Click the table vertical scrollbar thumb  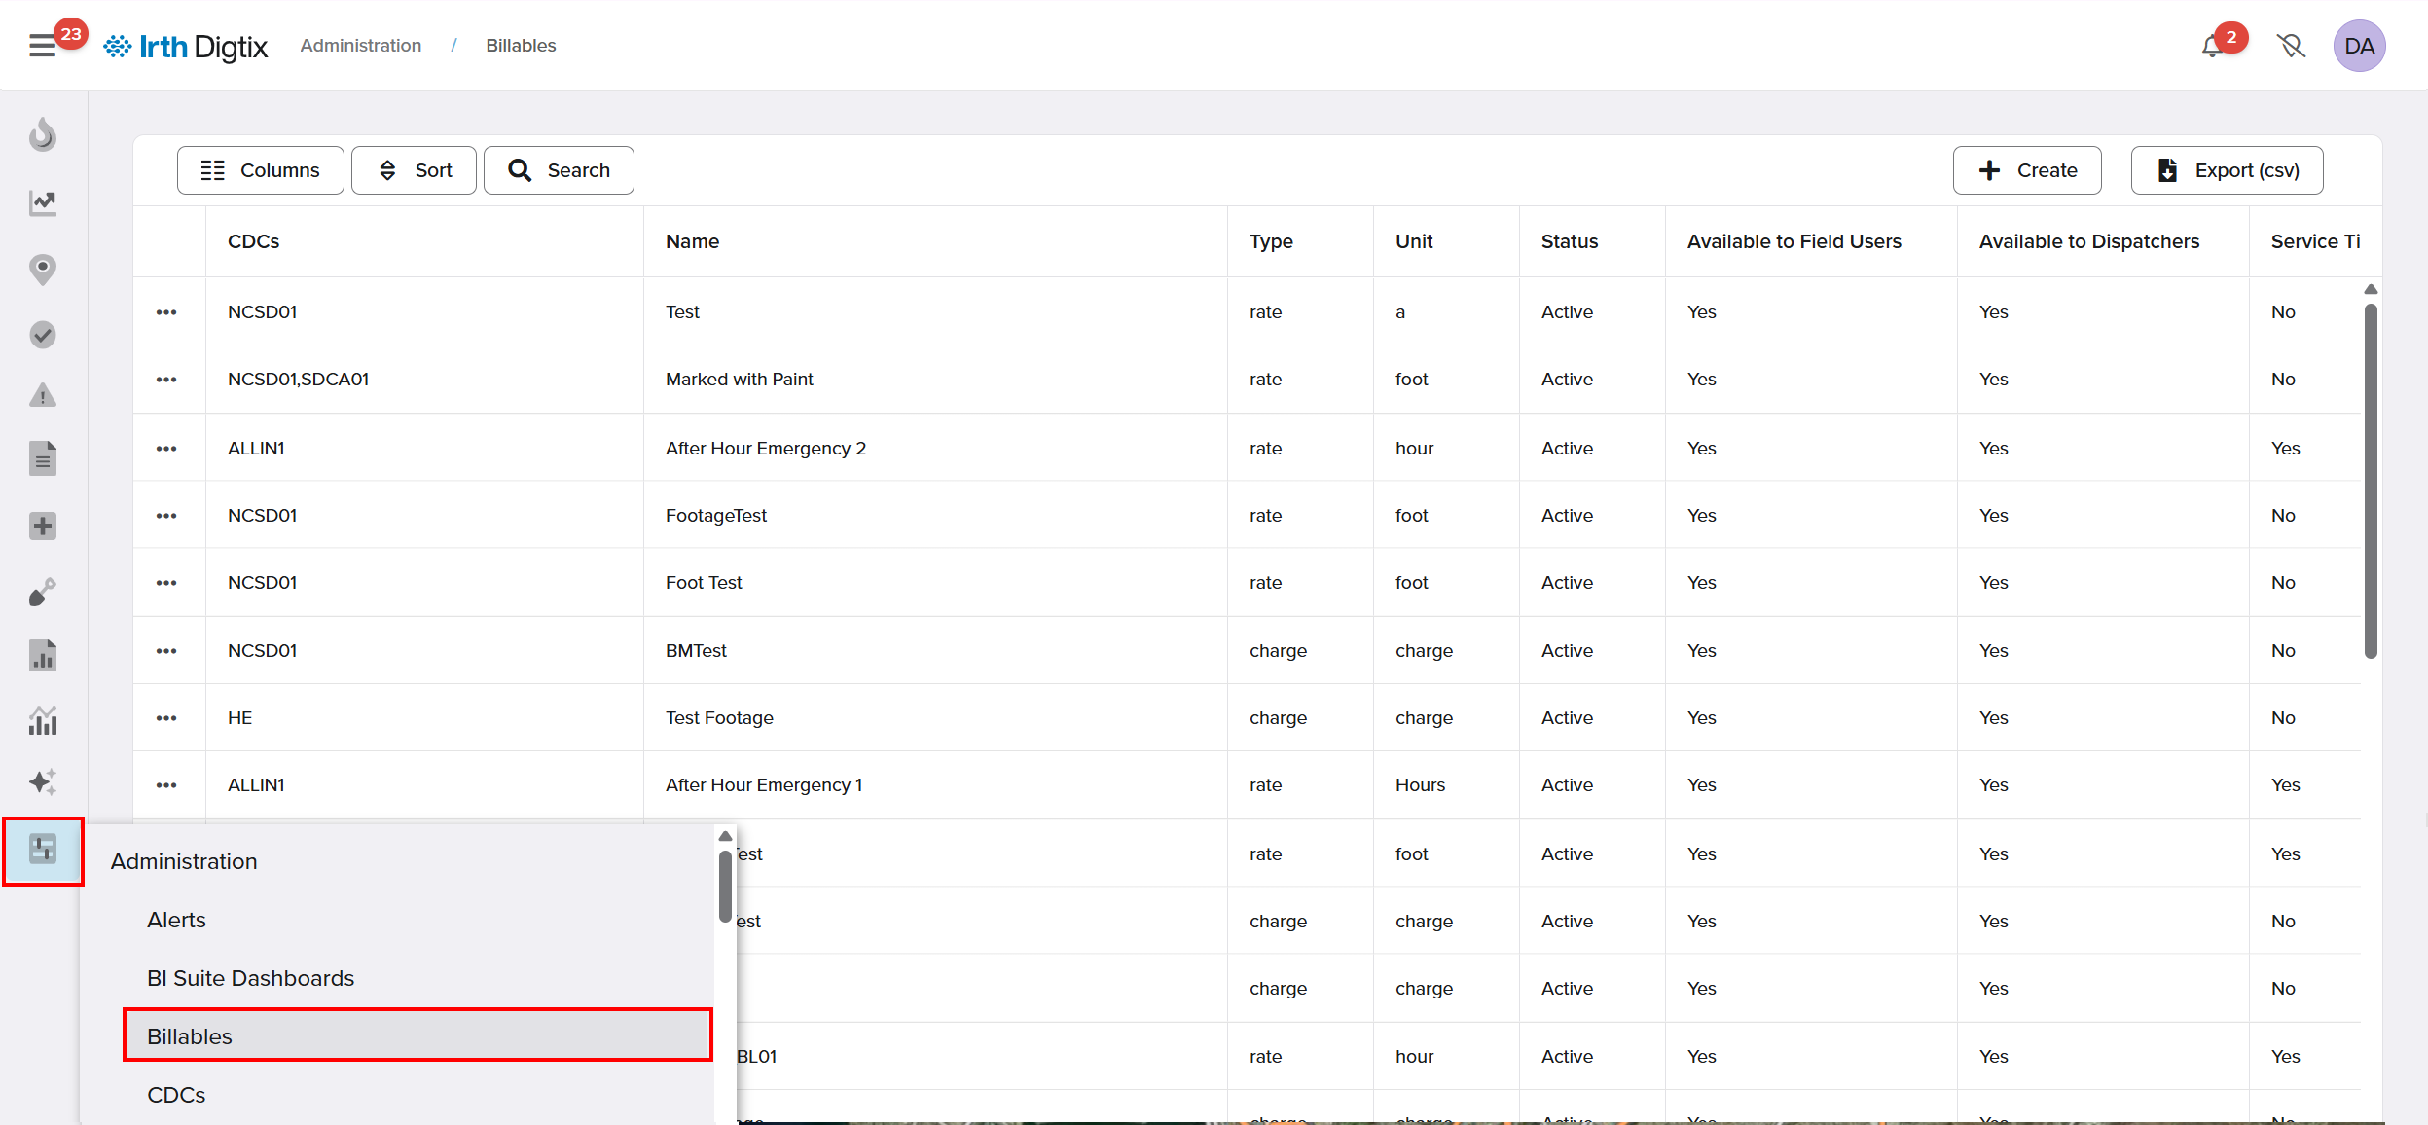coord(2371,482)
